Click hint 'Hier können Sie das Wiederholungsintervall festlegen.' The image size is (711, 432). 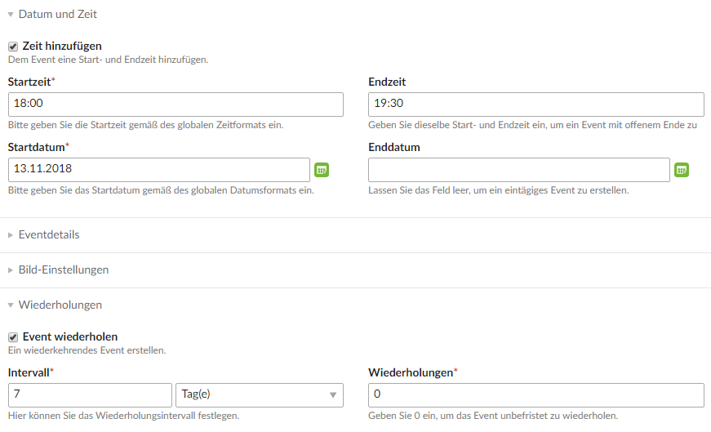click(123, 416)
